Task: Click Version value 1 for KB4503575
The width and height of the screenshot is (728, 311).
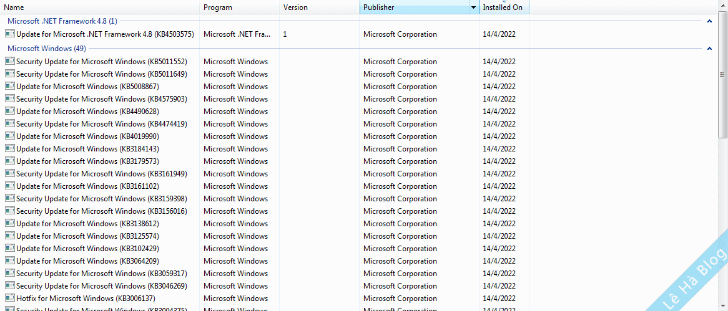Action: click(x=285, y=34)
